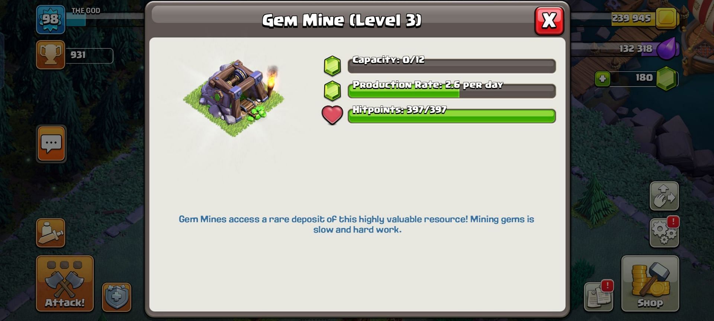Tap the Capacity 0/12 bar
The width and height of the screenshot is (714, 321).
coord(452,66)
